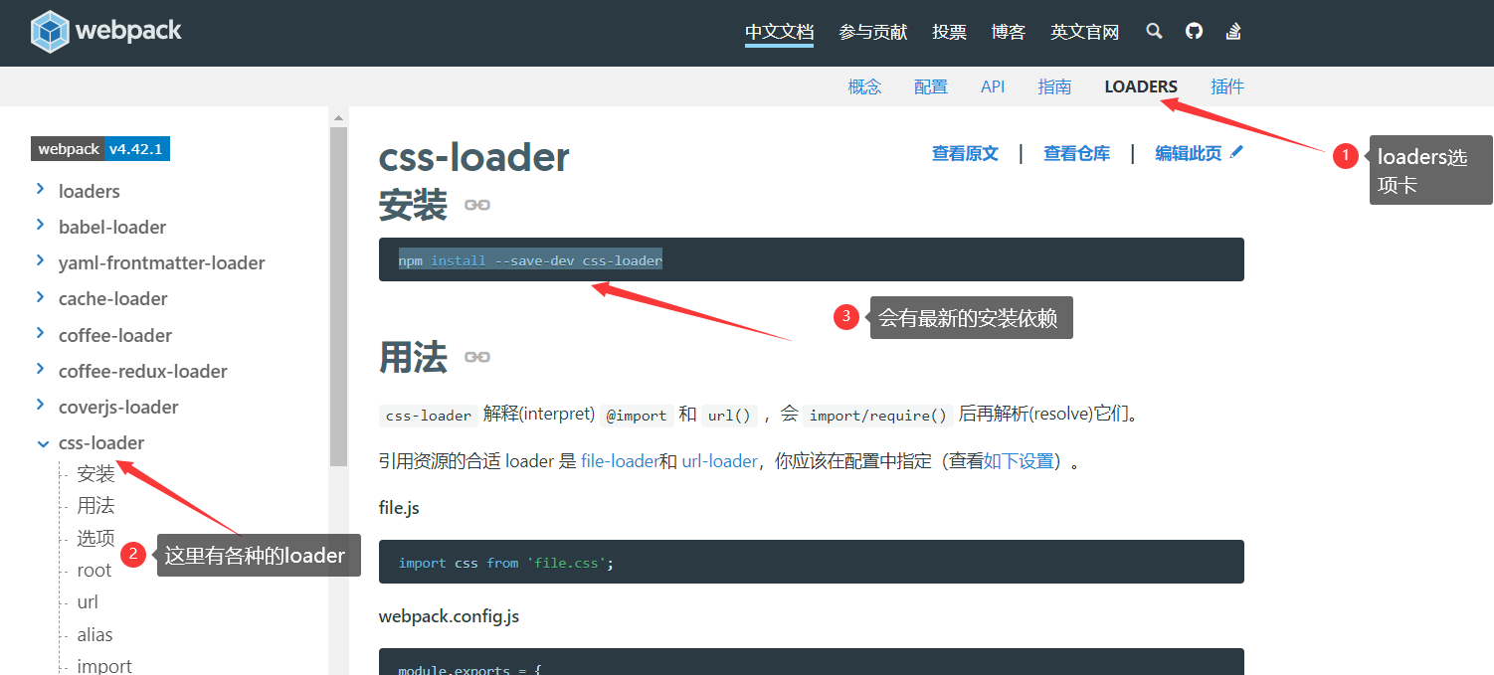Click the 查看原文 link
Image resolution: width=1494 pixels, height=675 pixels.
965,153
